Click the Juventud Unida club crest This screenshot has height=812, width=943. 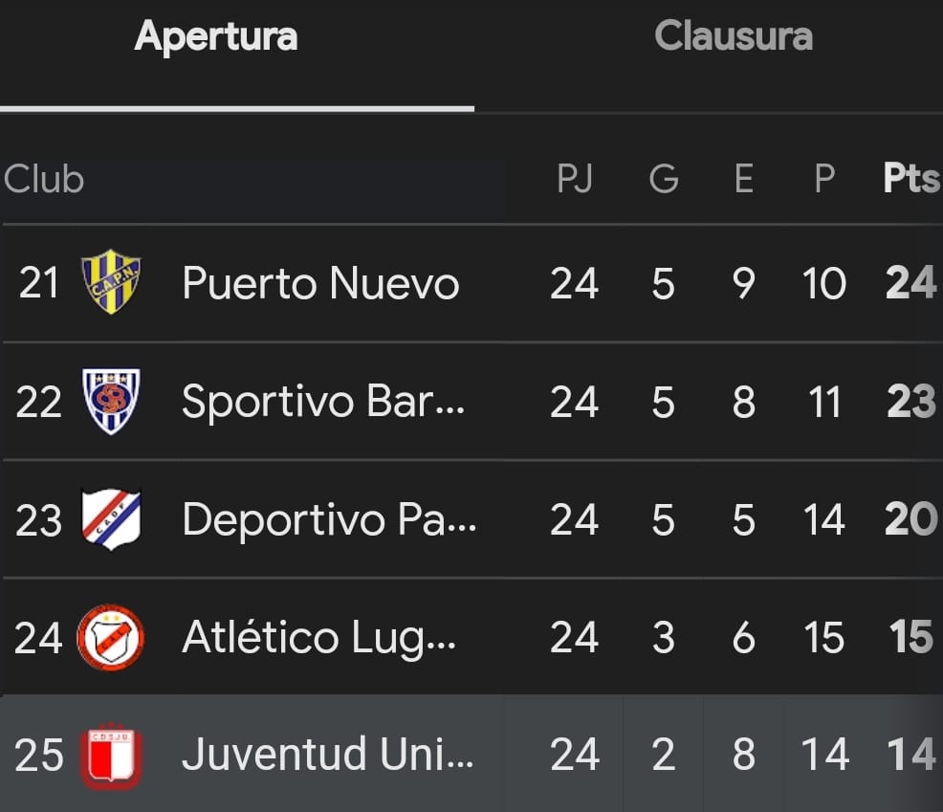[111, 756]
